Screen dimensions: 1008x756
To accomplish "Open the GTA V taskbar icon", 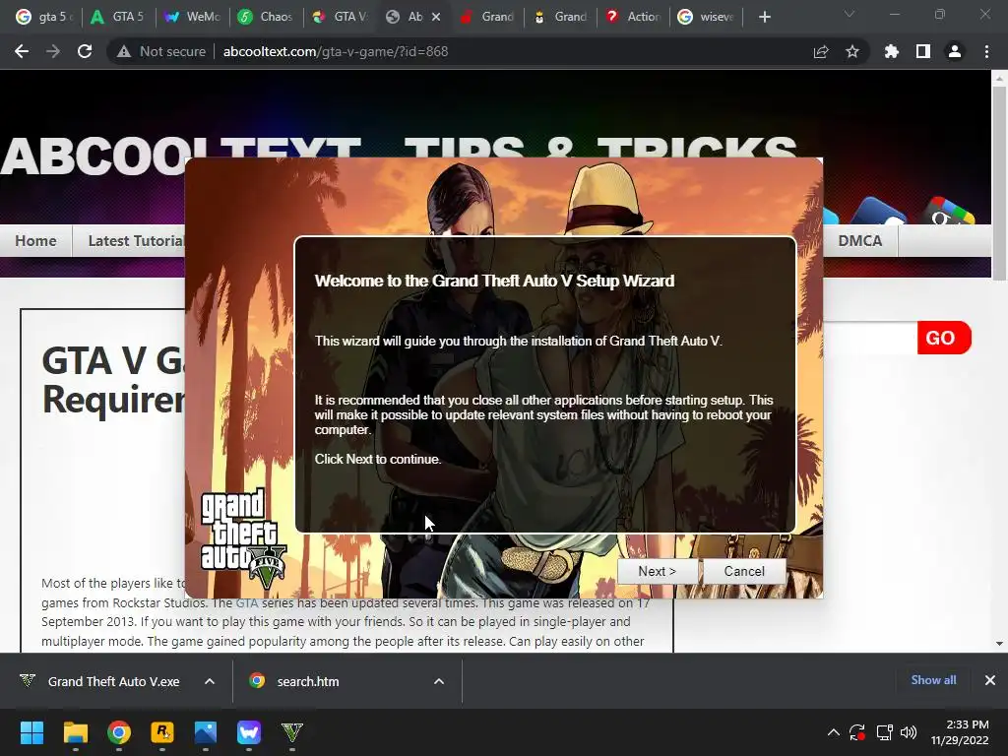I will pos(292,732).
